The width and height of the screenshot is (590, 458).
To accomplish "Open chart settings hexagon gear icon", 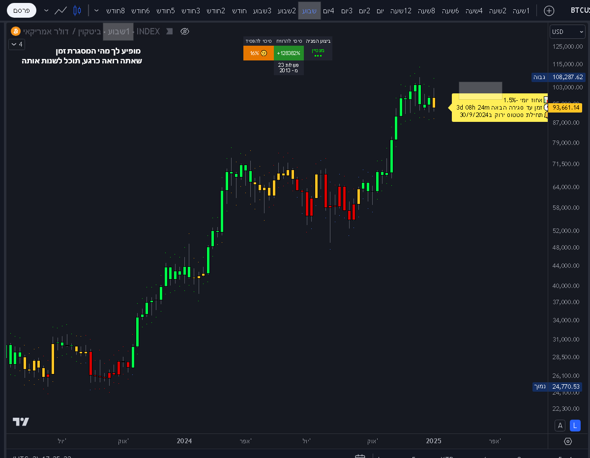I will [x=568, y=441].
